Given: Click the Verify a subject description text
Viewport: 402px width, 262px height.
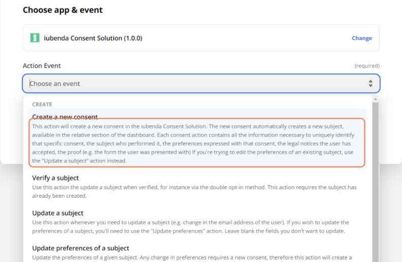Looking at the screenshot, I should 194,191.
